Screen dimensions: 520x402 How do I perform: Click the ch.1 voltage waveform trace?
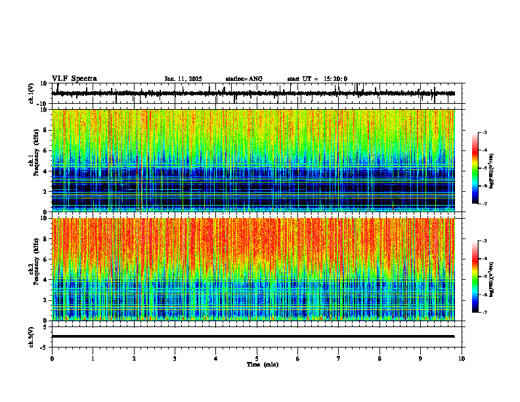coord(253,93)
